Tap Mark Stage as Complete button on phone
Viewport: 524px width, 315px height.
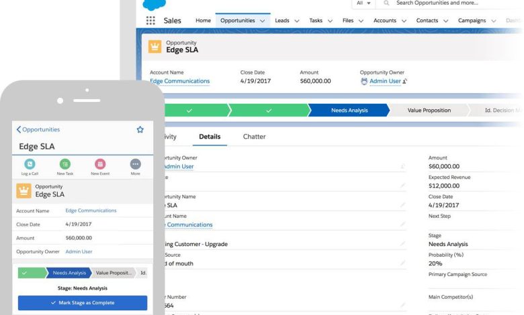click(x=83, y=303)
